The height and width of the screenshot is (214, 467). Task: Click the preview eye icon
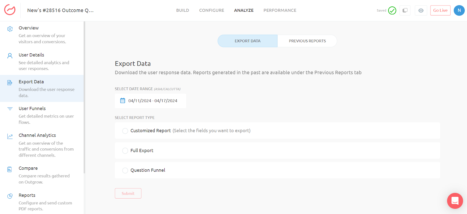(421, 10)
